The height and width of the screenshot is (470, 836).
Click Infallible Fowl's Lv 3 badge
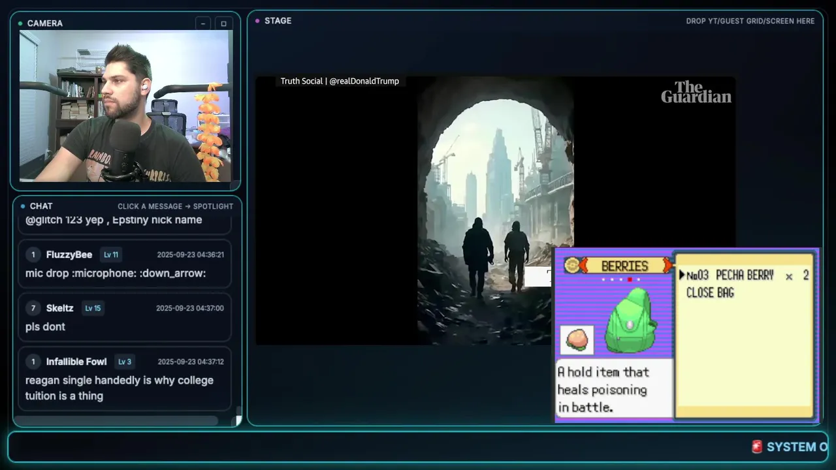[124, 362]
